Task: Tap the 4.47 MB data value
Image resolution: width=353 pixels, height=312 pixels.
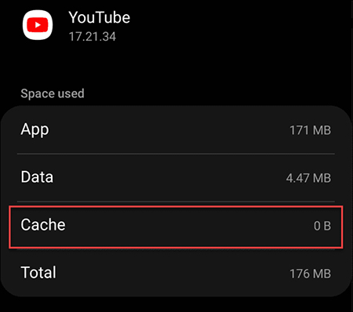Action: 308,178
